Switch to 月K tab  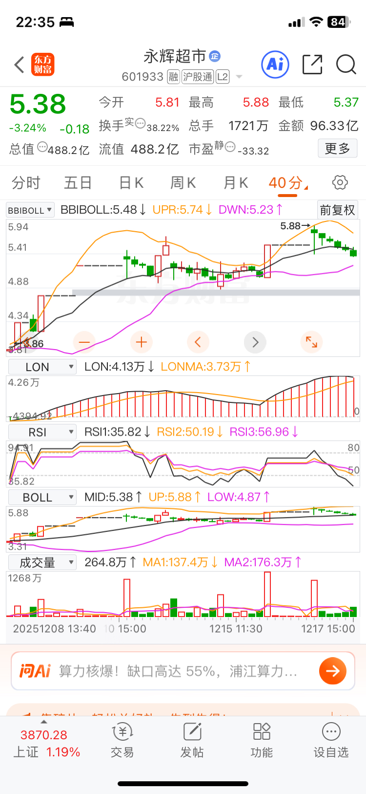point(236,183)
